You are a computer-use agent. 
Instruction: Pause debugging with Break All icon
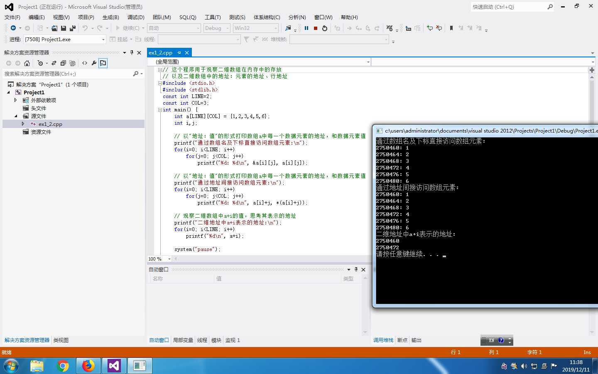306,28
